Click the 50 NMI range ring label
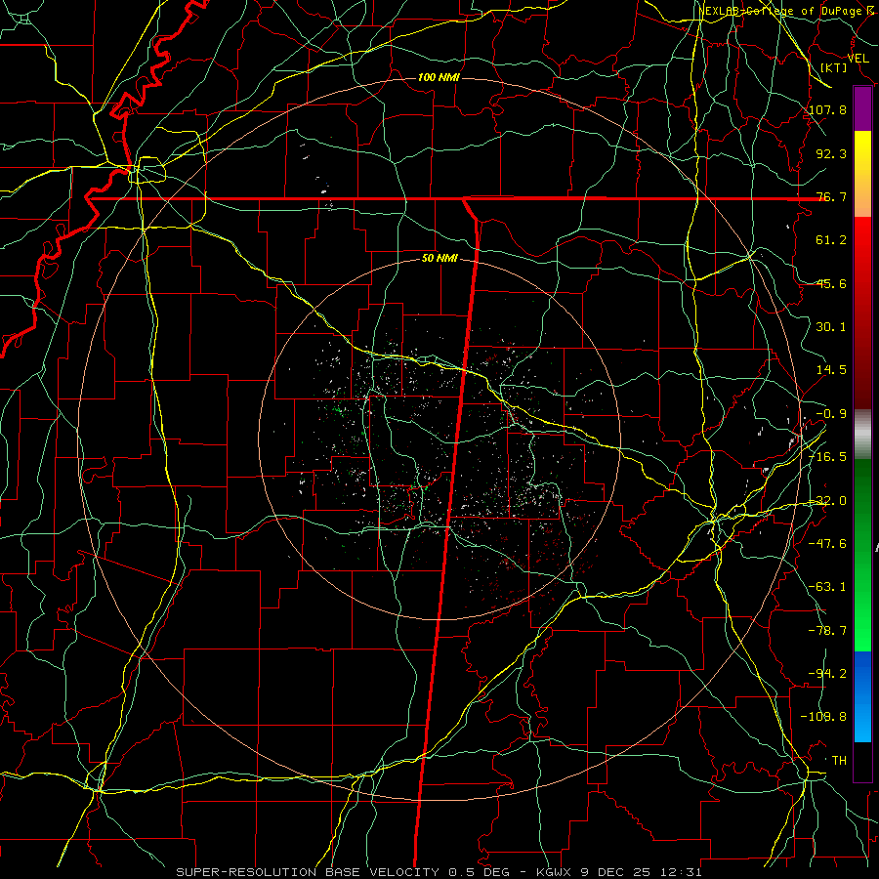The image size is (879, 879). 439,259
